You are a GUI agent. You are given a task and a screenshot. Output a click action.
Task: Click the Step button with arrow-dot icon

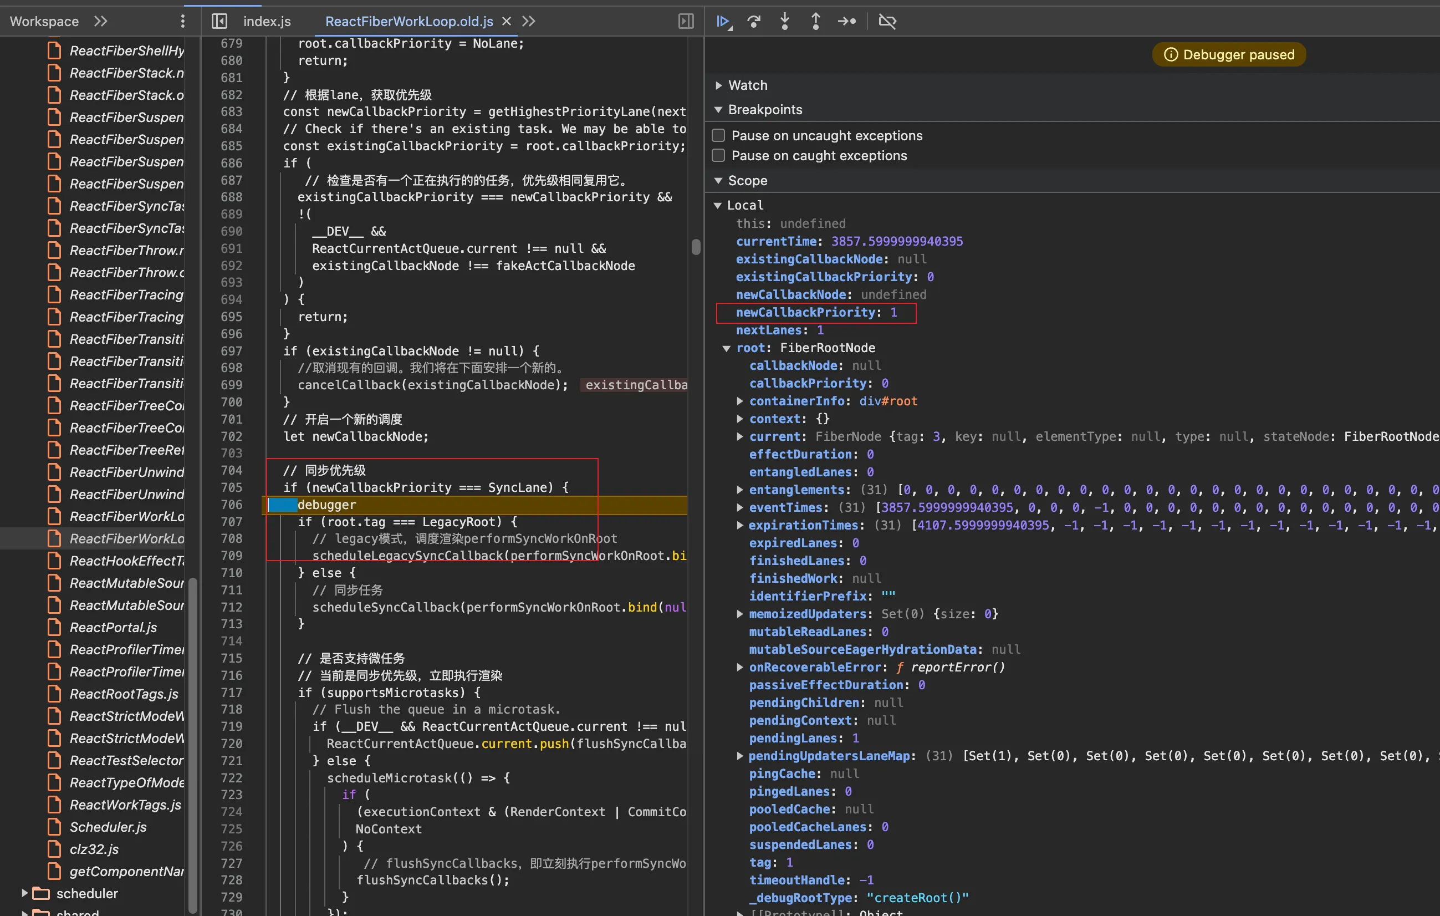(847, 22)
